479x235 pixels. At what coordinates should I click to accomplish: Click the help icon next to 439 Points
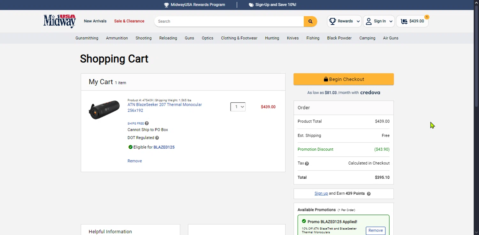point(369,194)
